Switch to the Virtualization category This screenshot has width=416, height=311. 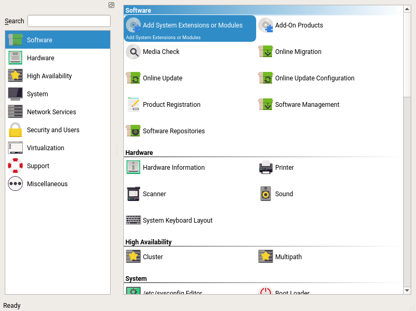(x=46, y=148)
